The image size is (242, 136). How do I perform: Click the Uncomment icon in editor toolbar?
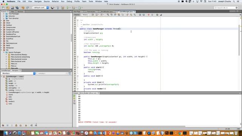tap(161, 15)
